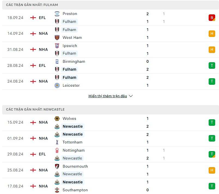The image size is (219, 194).
Task: Click the Bournemouth club crest icon
Action: pyautogui.click(x=57, y=166)
